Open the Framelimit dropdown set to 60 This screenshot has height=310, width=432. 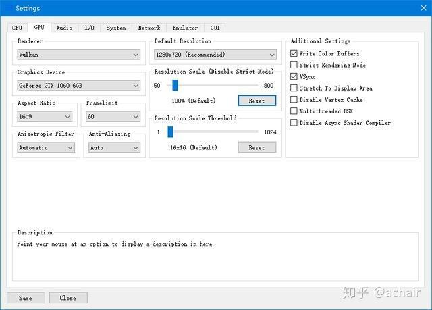pyautogui.click(x=113, y=117)
